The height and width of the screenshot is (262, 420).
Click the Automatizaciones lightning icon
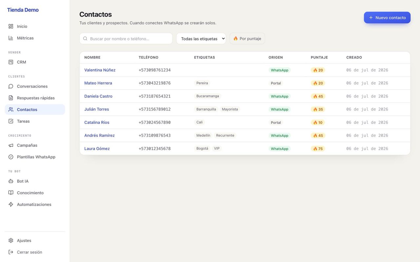click(x=11, y=204)
